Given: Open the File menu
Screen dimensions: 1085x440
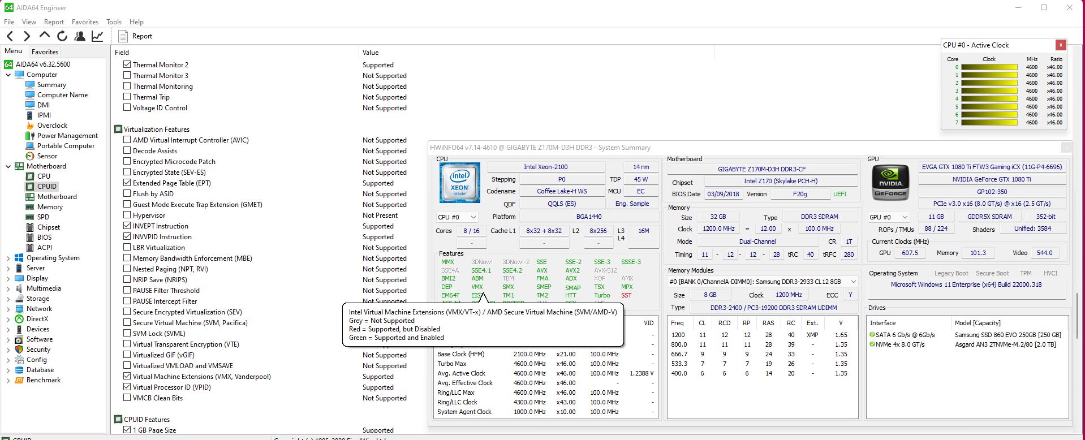Looking at the screenshot, I should [9, 22].
